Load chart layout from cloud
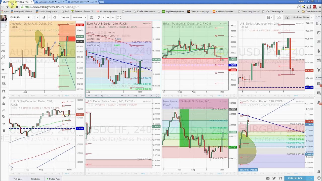This screenshot has height=181, width=322. [279, 17]
